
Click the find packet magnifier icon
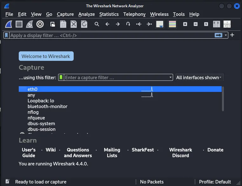coord(97,24)
